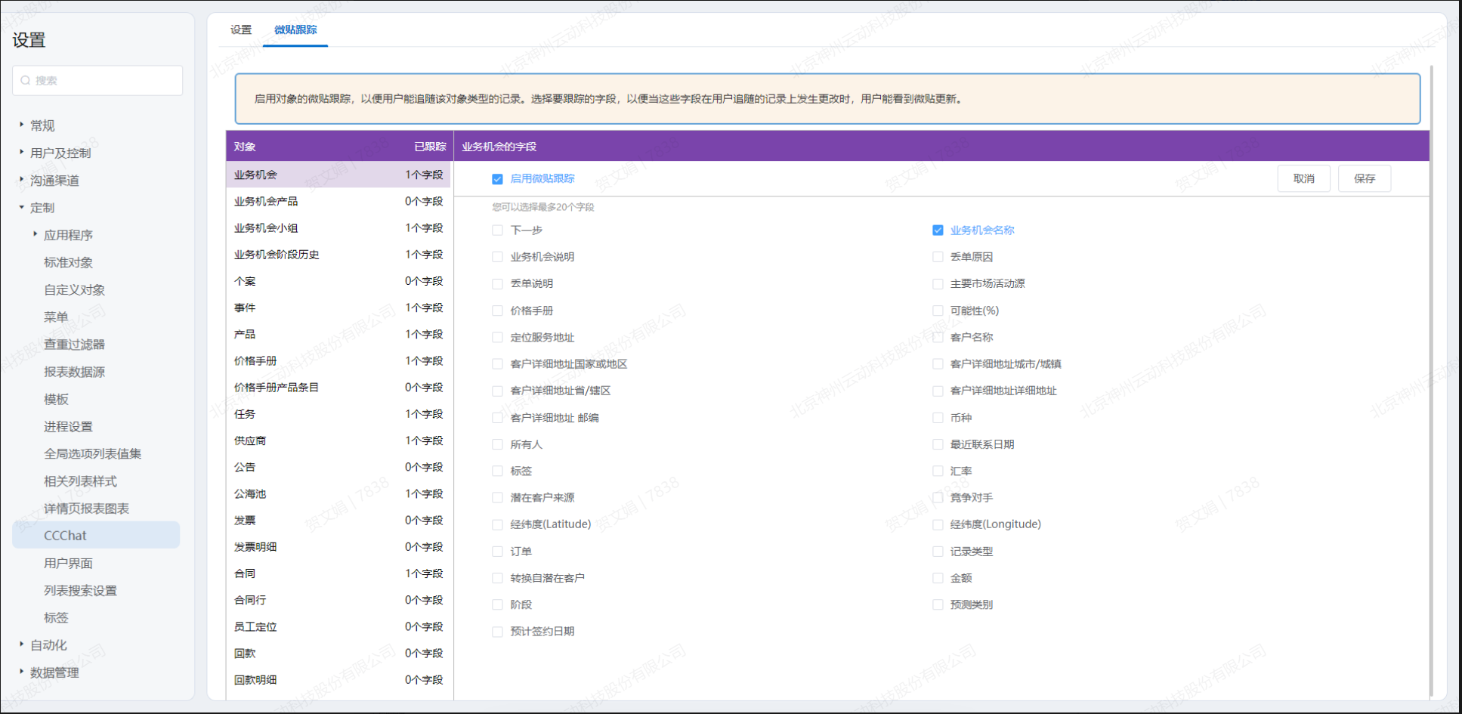The image size is (1462, 714).
Task: Expand the 常规 section
Action: tap(21, 125)
